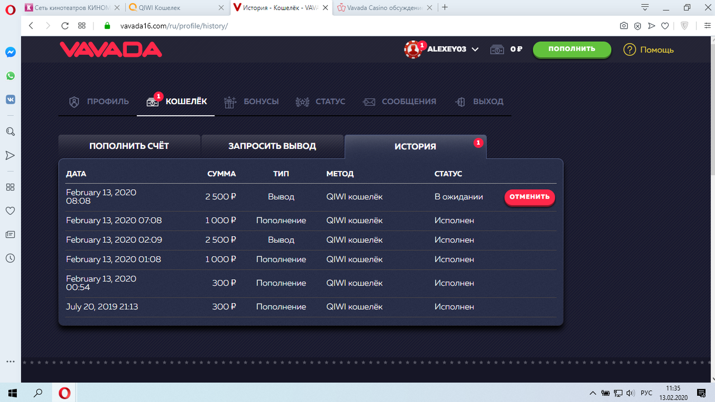Click green Пополнить button
The height and width of the screenshot is (402, 715).
coord(571,49)
